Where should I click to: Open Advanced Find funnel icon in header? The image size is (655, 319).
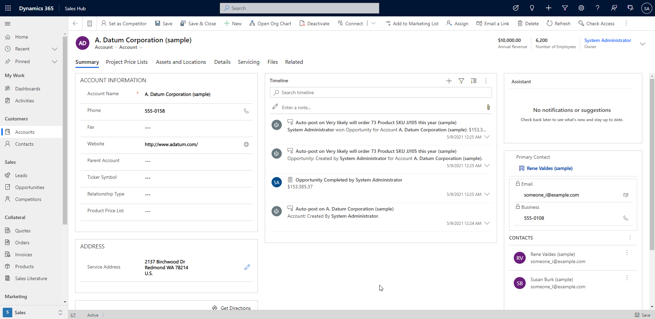pyautogui.click(x=565, y=8)
